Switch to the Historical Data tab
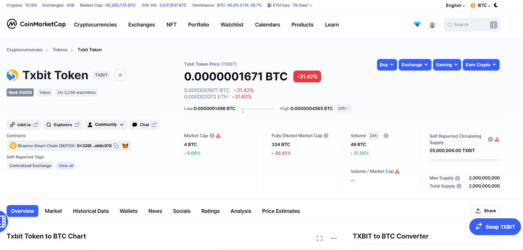Screen dimensions: 523x250 tap(91, 211)
